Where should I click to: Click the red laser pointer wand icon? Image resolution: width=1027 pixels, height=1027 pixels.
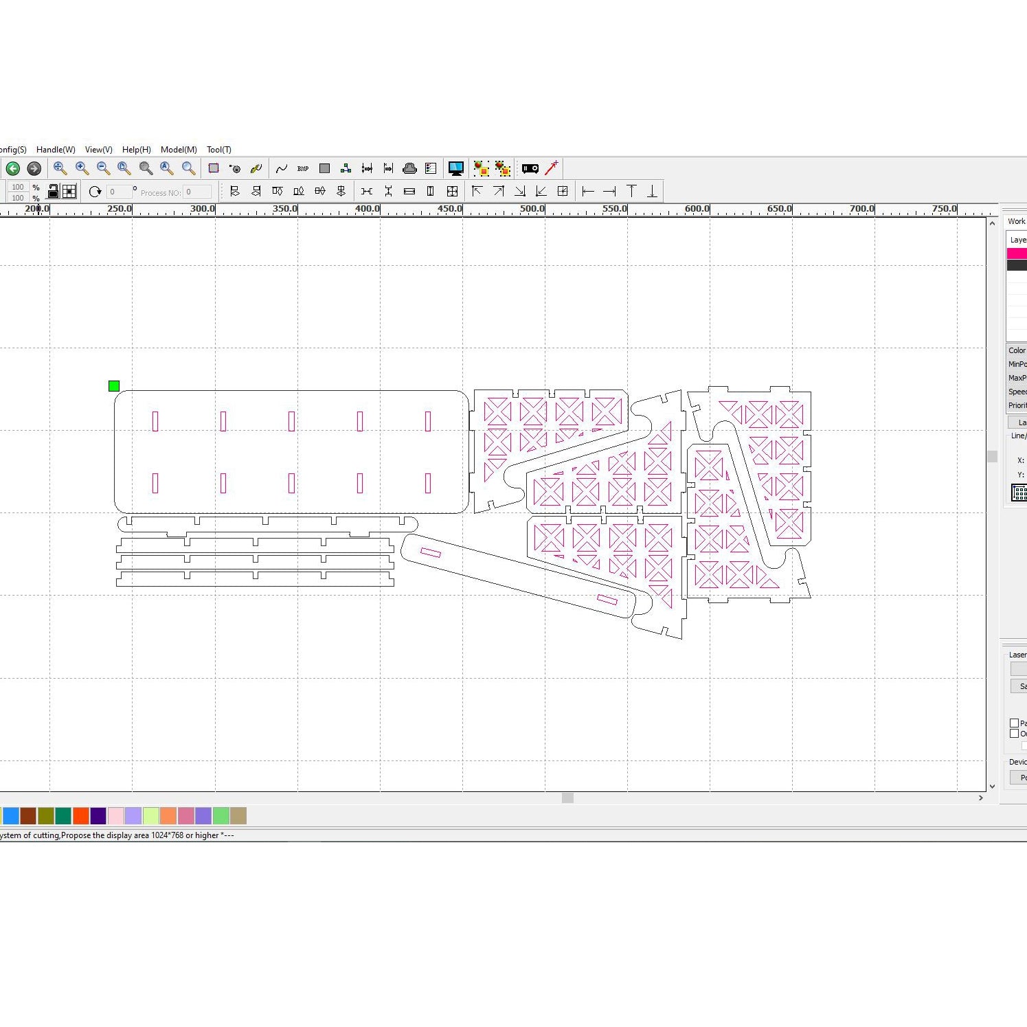click(x=552, y=168)
